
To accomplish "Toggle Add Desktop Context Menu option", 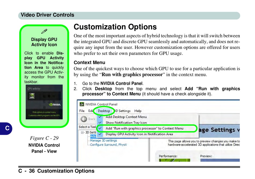I will (x=126, y=117).
